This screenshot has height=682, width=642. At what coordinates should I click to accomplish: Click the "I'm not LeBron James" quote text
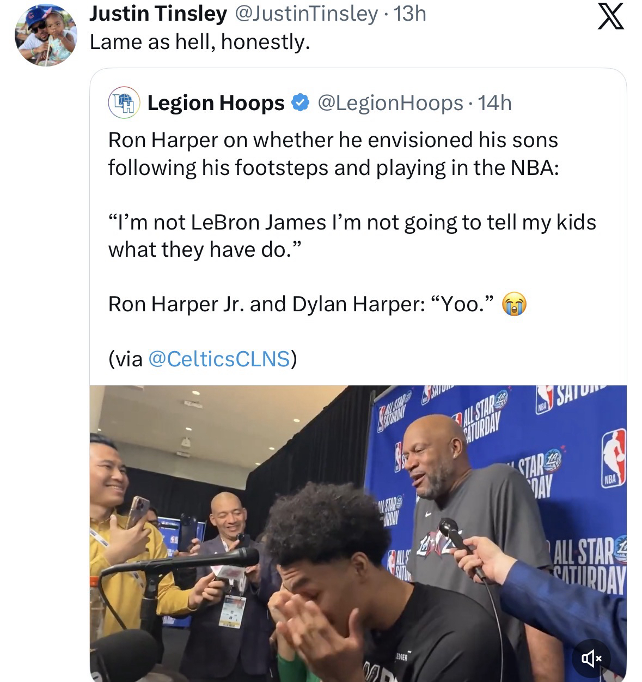pyautogui.click(x=352, y=222)
